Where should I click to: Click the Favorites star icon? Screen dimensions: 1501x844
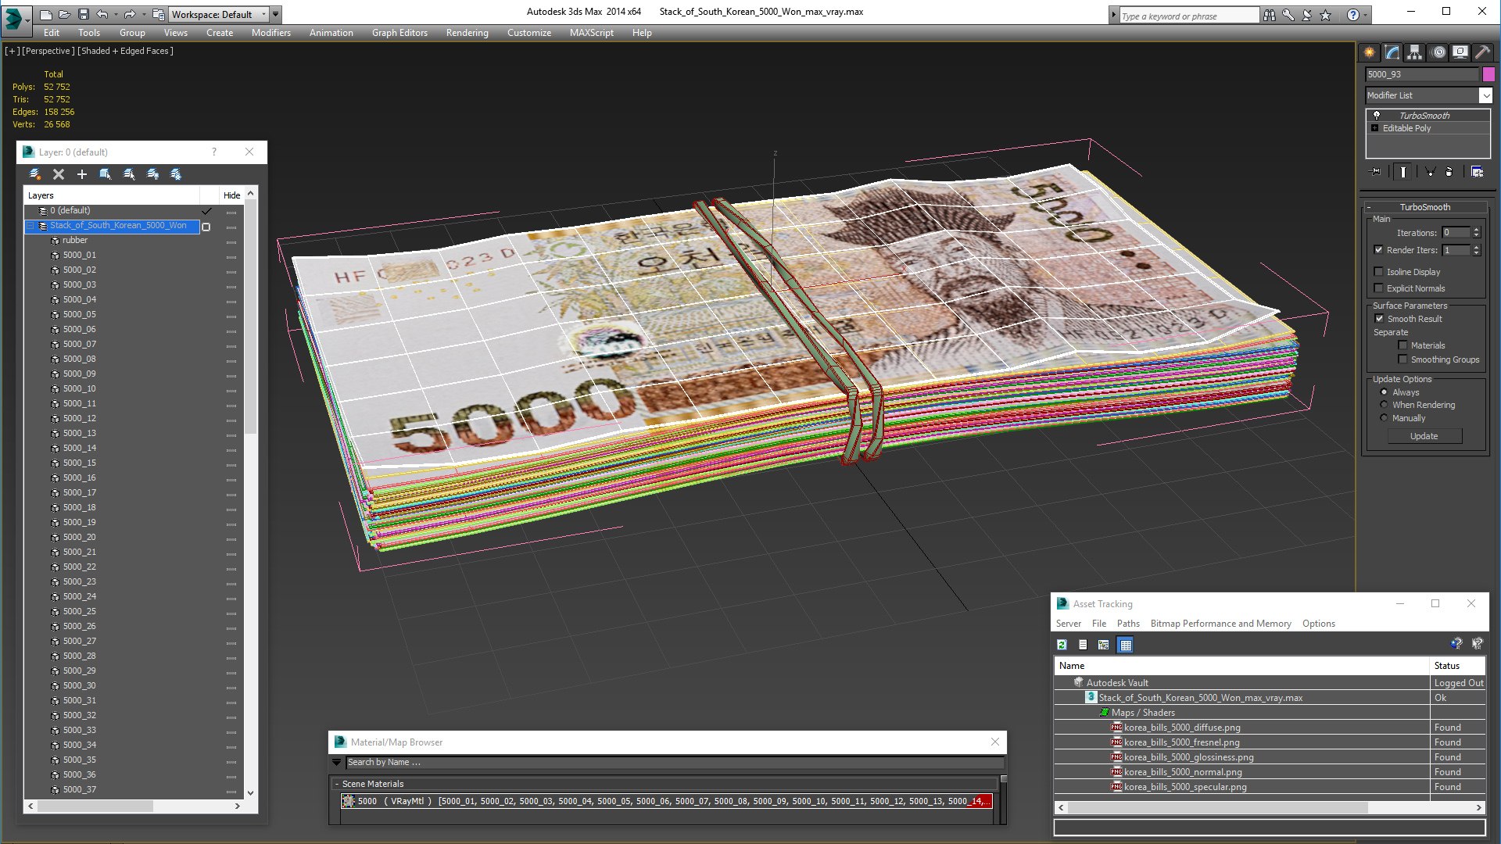[x=1326, y=15]
